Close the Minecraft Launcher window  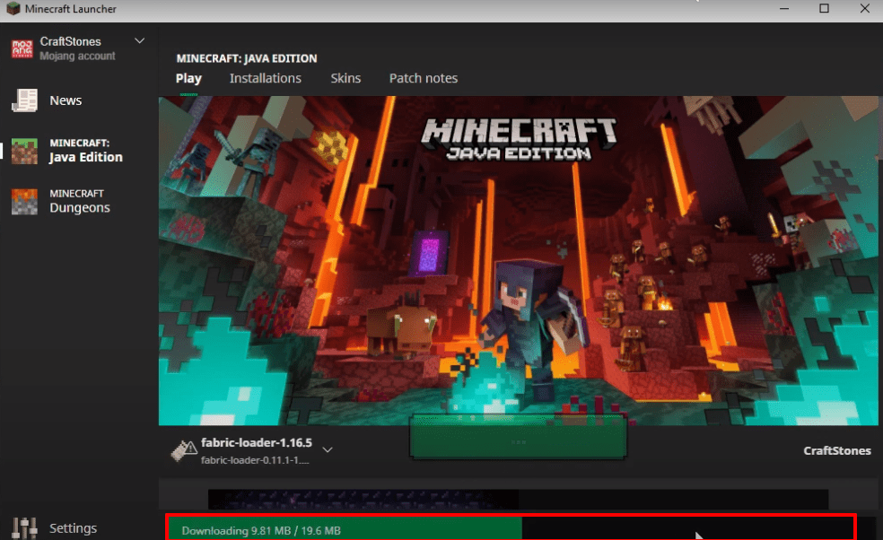pos(864,8)
